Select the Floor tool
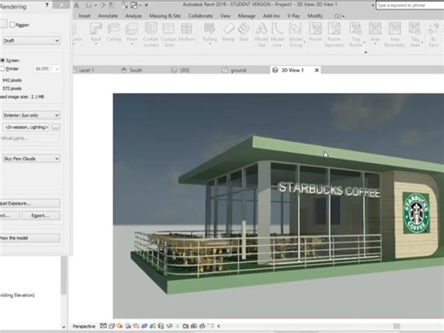444x333 pixels. coord(131,32)
